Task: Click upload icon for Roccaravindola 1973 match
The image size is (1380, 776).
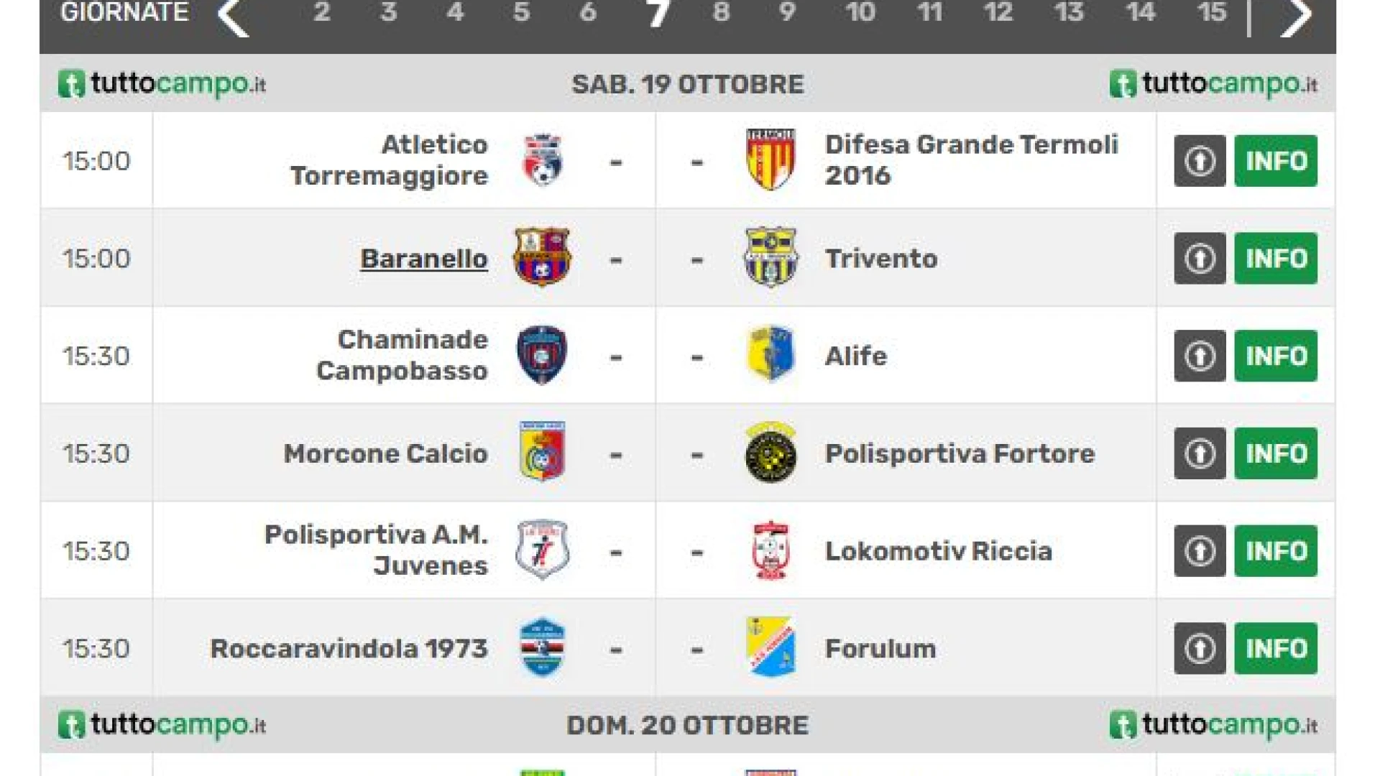Action: (x=1200, y=648)
